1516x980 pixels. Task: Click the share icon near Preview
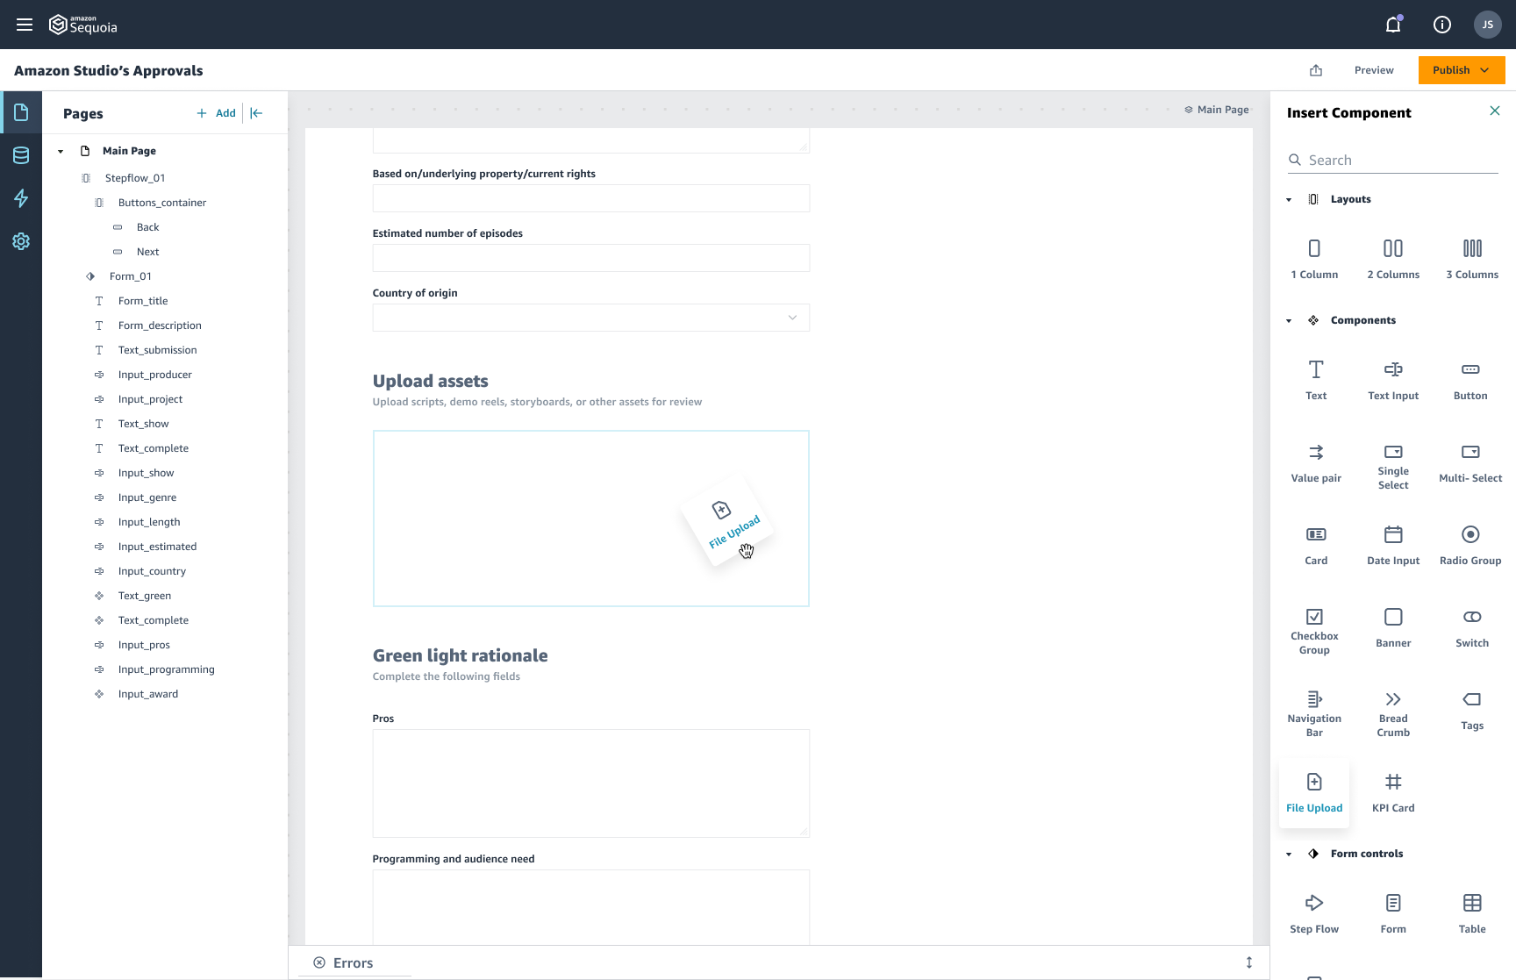(x=1316, y=70)
